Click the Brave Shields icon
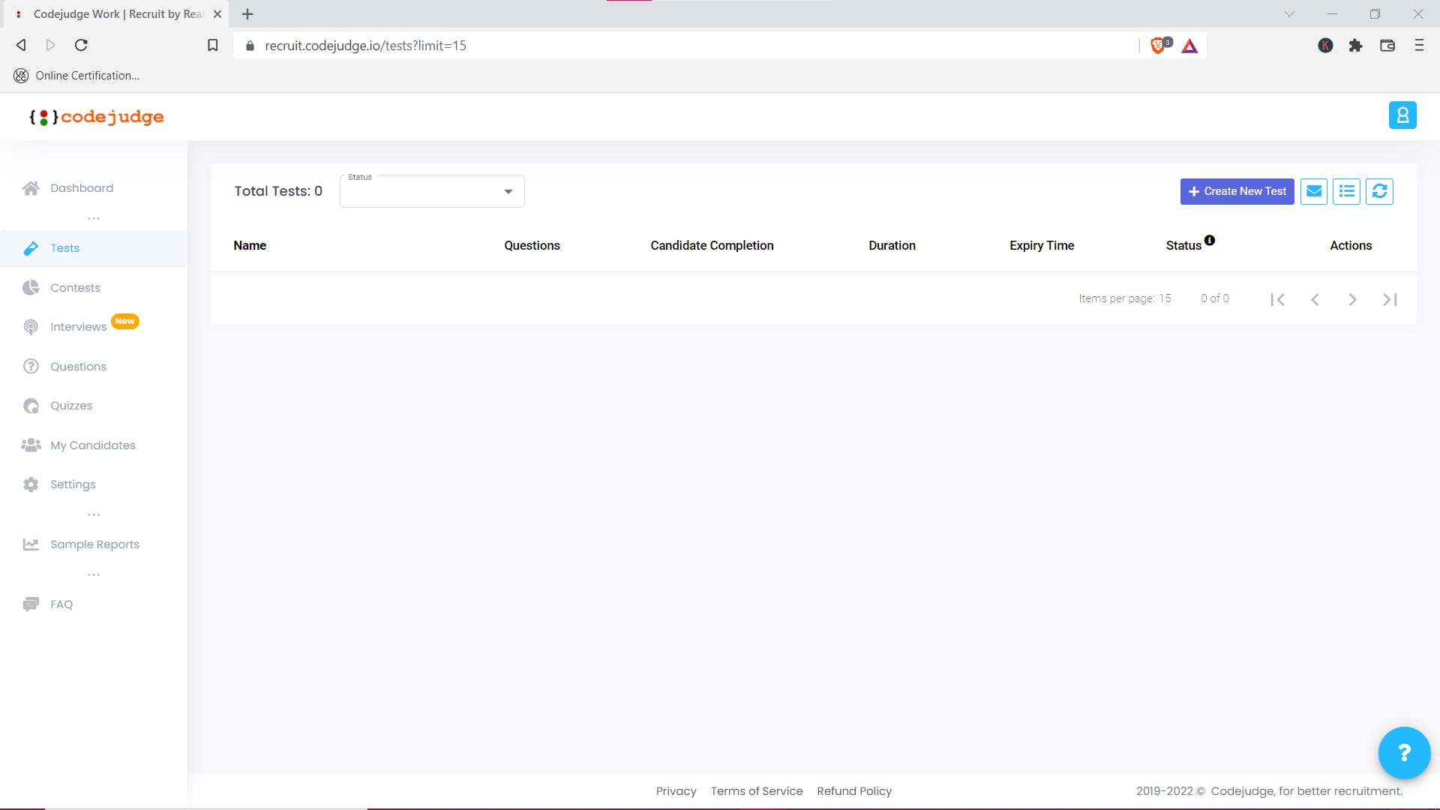The width and height of the screenshot is (1440, 810). 1159,46
